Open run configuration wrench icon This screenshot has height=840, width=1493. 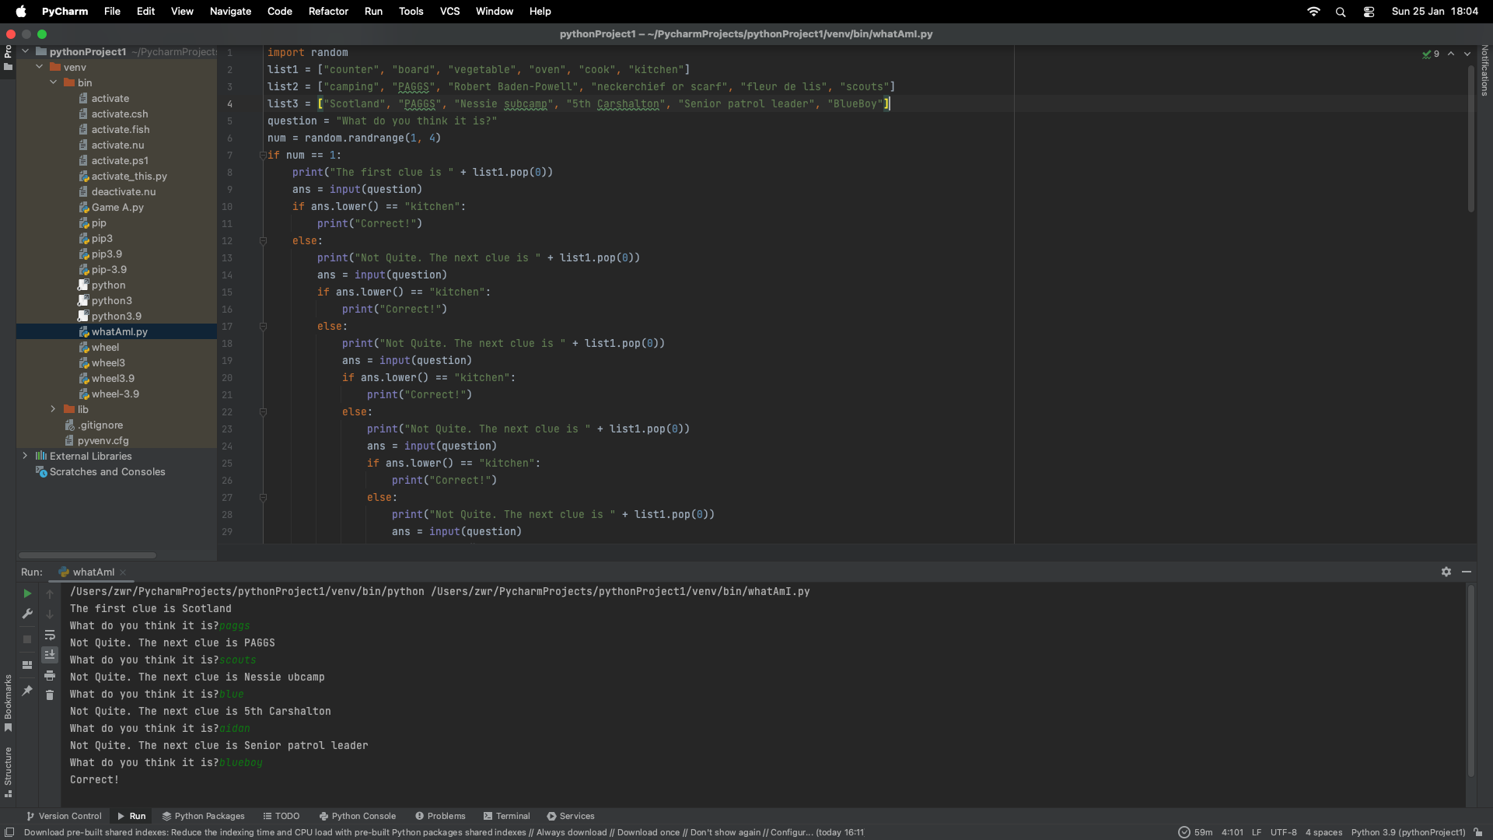pos(27,614)
